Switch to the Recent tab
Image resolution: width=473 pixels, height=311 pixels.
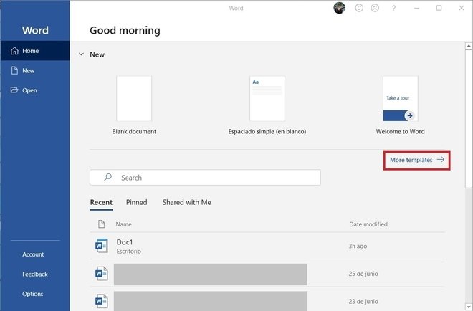tap(101, 202)
